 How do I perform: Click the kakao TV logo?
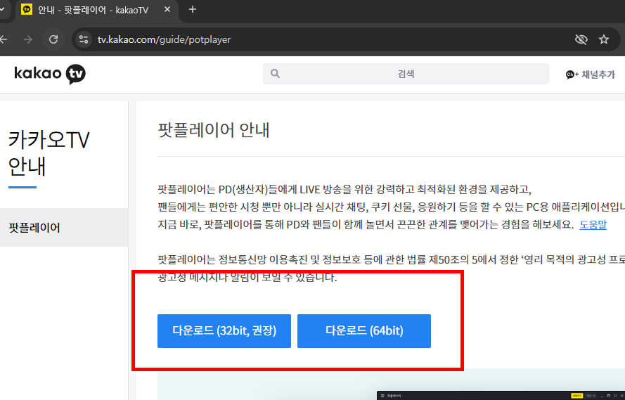(50, 74)
